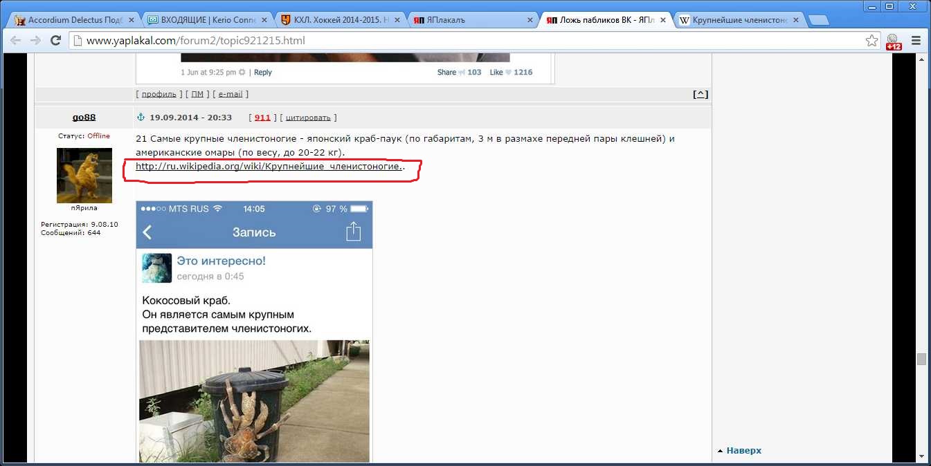Select the Ложь пабликов ВК tab
The image size is (931, 466).
pyautogui.click(x=605, y=20)
